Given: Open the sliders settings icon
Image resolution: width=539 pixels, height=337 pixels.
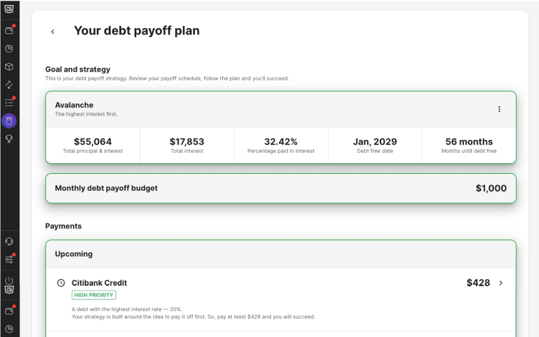Looking at the screenshot, I should point(9,260).
